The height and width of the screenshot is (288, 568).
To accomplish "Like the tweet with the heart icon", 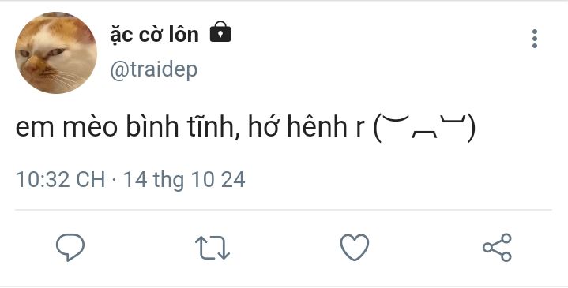I will 354,248.
